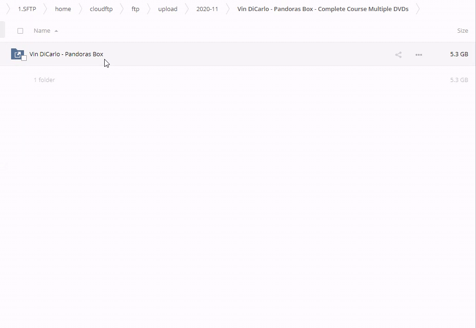Jump to the cloudftp breadcrumb folder
The height and width of the screenshot is (328, 476).
101,9
